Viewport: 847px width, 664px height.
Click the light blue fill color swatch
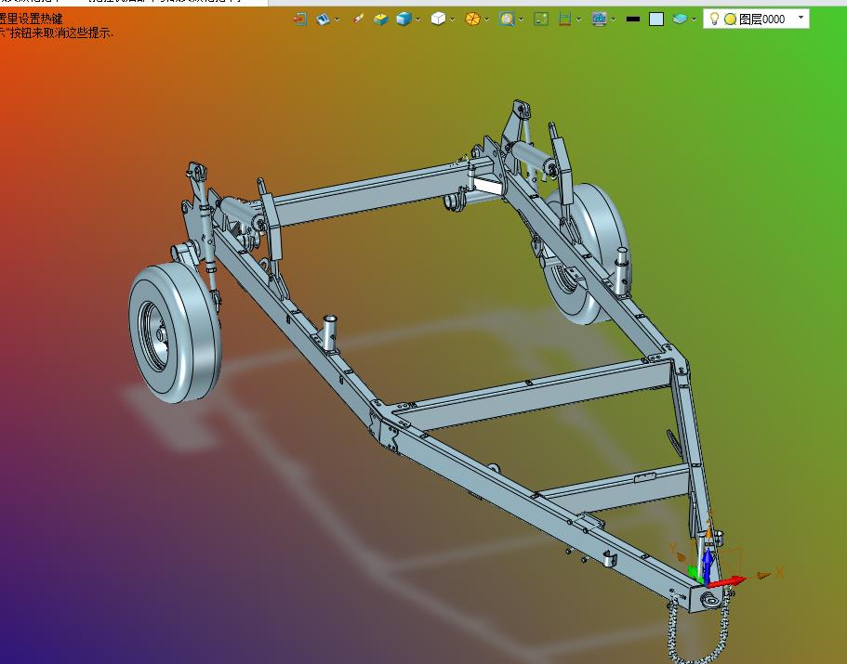click(x=655, y=20)
